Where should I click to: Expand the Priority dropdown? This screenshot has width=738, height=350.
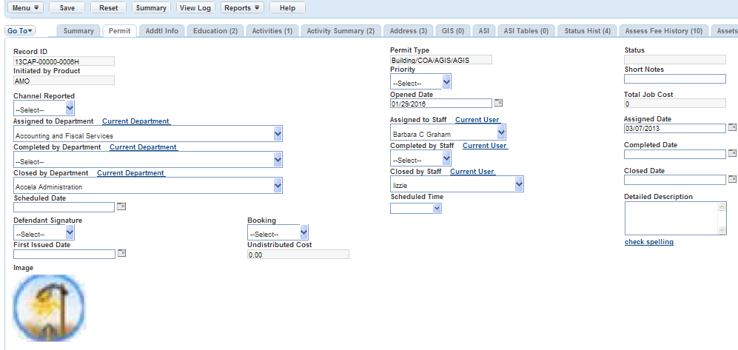420,83
